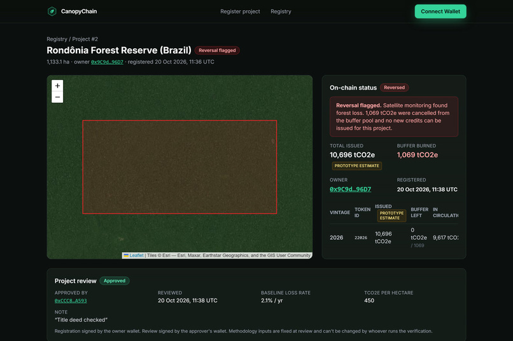Go to the Registry nav item
Viewport: 513px width, 341px height.
[x=281, y=11]
